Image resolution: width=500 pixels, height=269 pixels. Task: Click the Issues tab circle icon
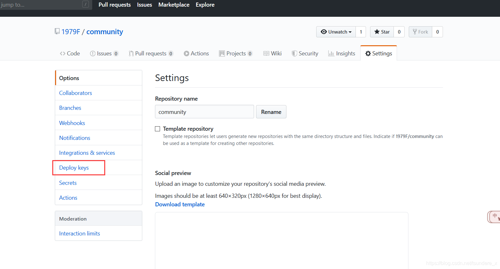pos(93,53)
